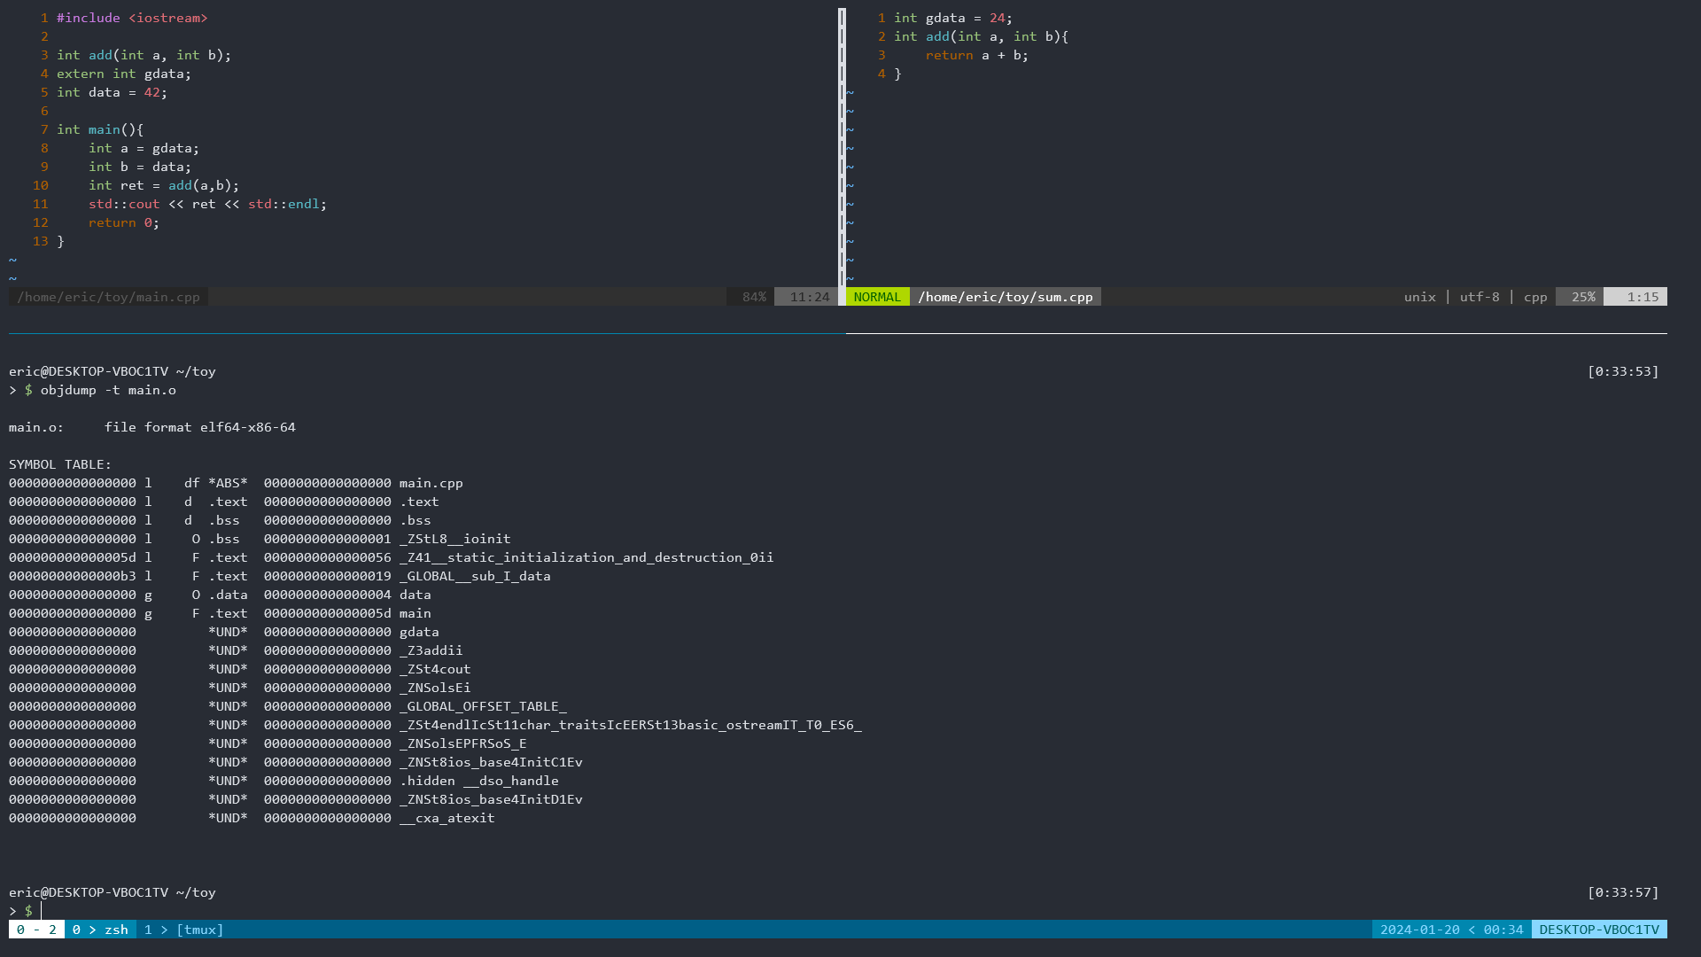Screen dimensions: 1701x957
Task: Click the _ZSt4endl long mangled symbol
Action: pos(631,725)
